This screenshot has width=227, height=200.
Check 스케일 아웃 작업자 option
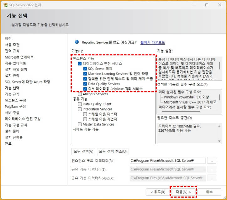point(85,119)
